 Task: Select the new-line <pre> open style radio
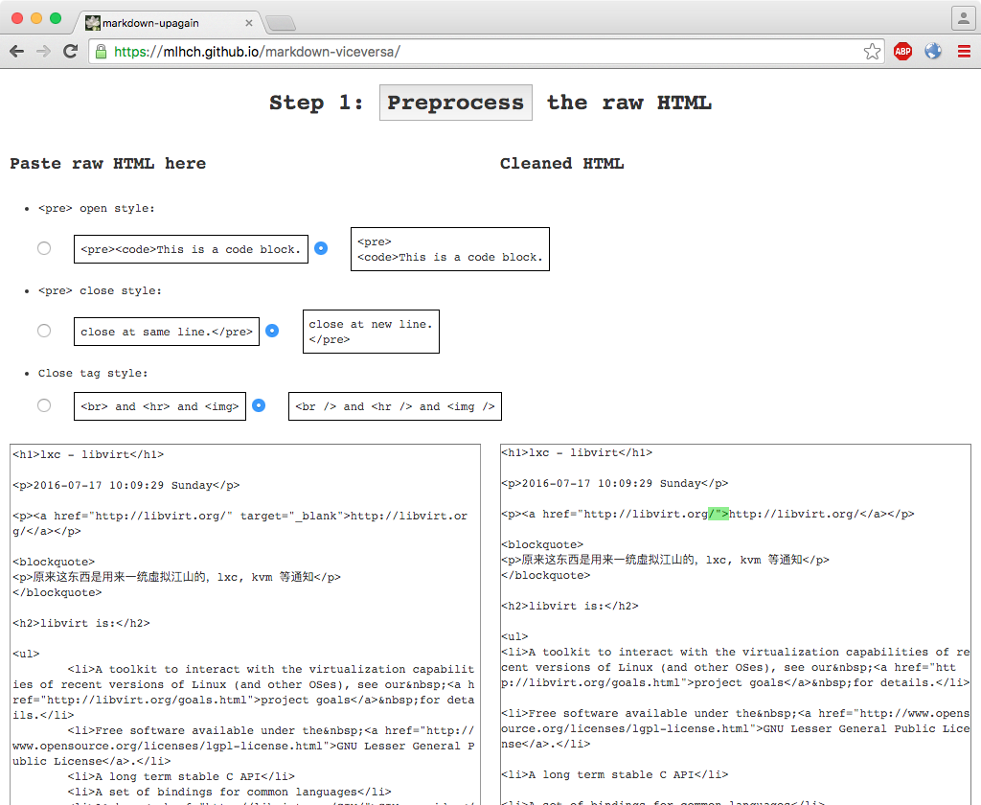pyautogui.click(x=321, y=248)
